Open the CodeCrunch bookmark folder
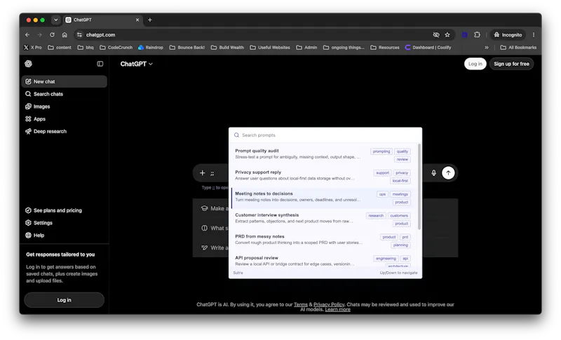 pyautogui.click(x=116, y=47)
